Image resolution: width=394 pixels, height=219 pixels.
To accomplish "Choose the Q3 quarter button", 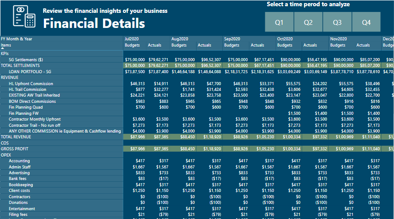I will pos(337,22).
